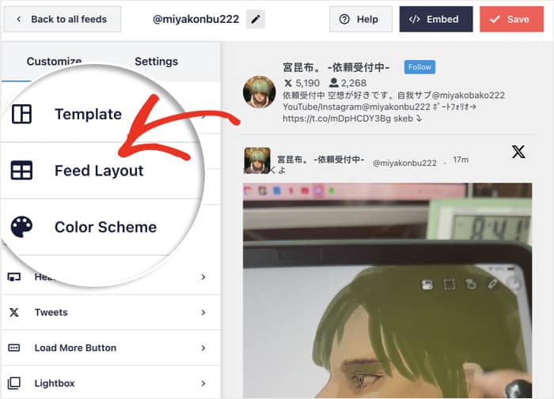Switch to the Settings tab
The height and width of the screenshot is (399, 554).
[156, 62]
